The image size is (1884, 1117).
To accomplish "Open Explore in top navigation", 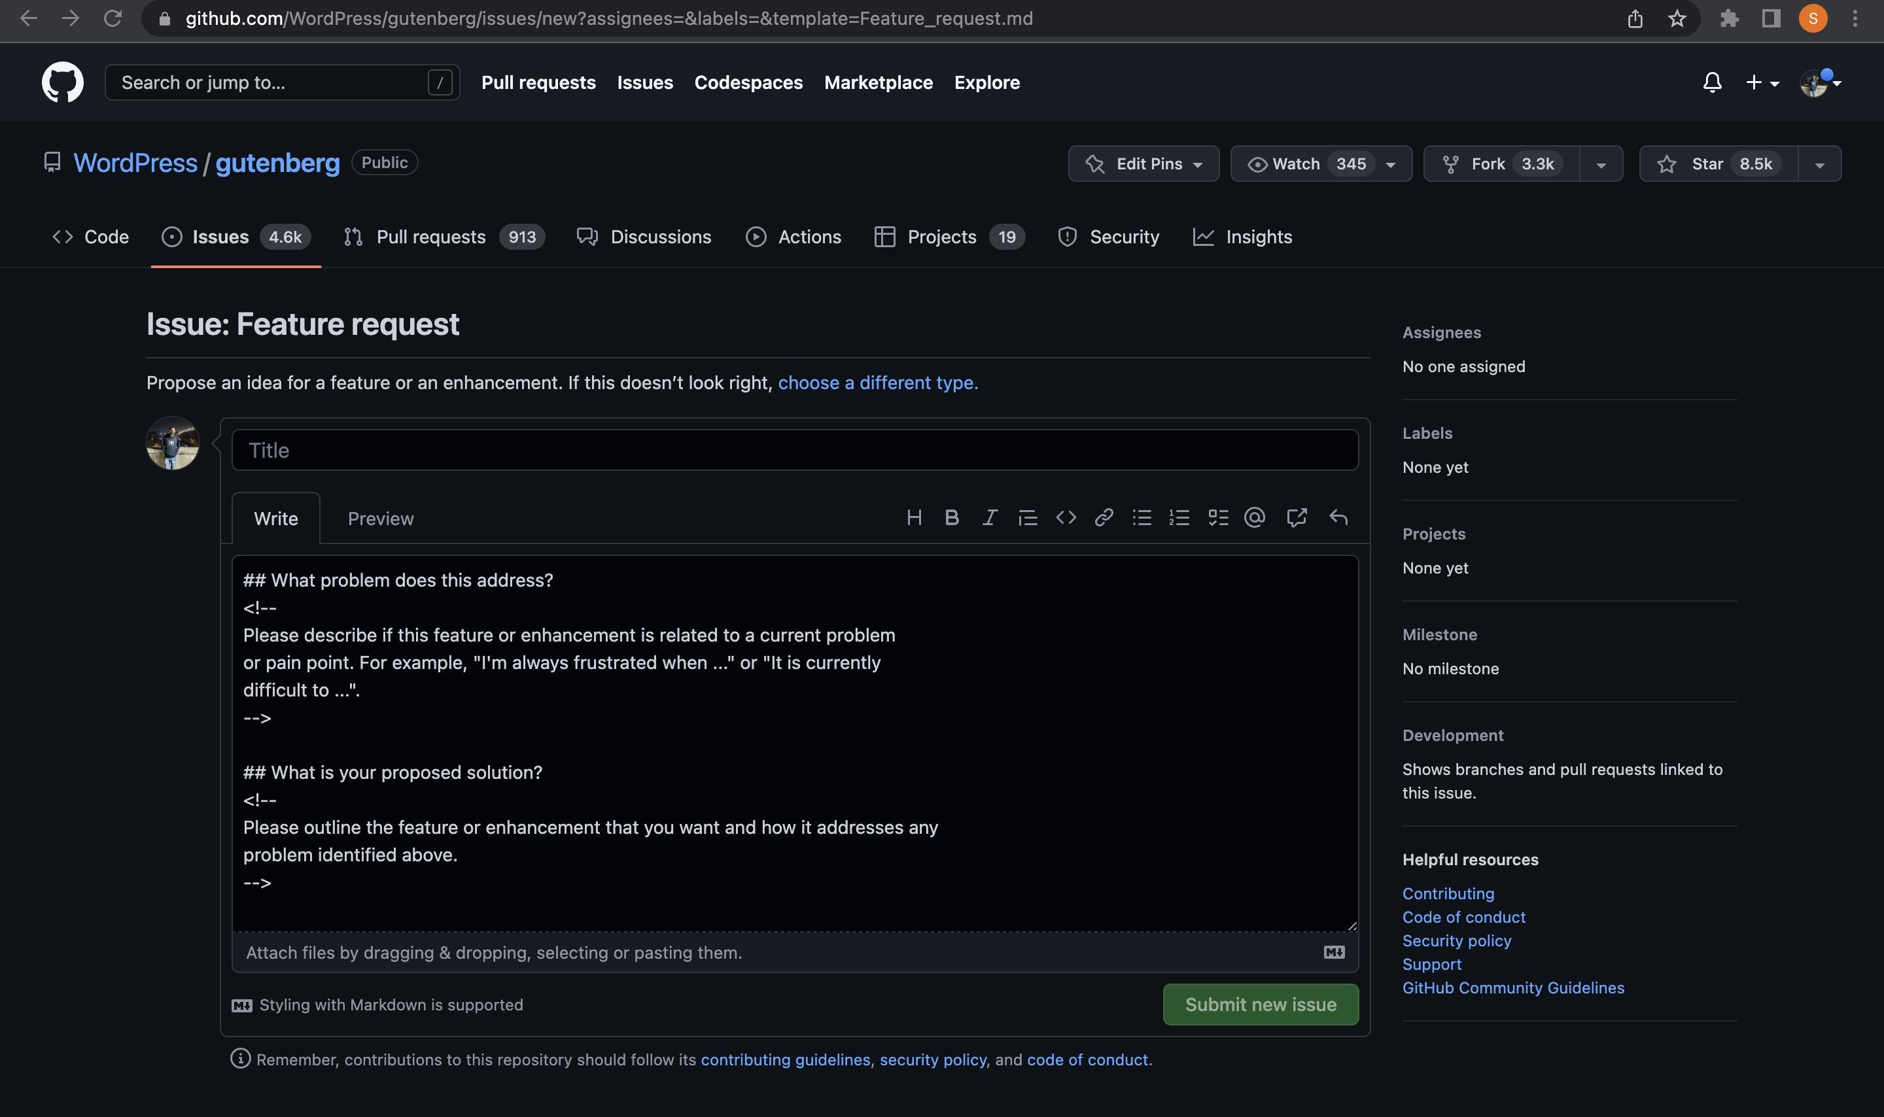I will [x=986, y=82].
